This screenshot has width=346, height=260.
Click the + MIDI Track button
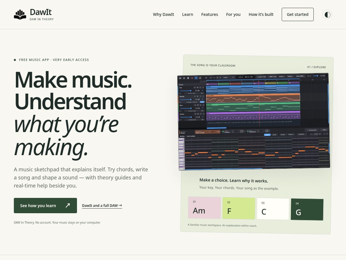[272, 77]
